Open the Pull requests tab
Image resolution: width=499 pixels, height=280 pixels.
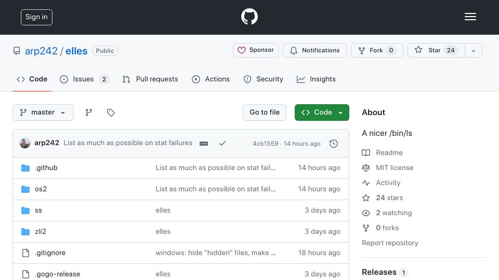pyautogui.click(x=150, y=79)
